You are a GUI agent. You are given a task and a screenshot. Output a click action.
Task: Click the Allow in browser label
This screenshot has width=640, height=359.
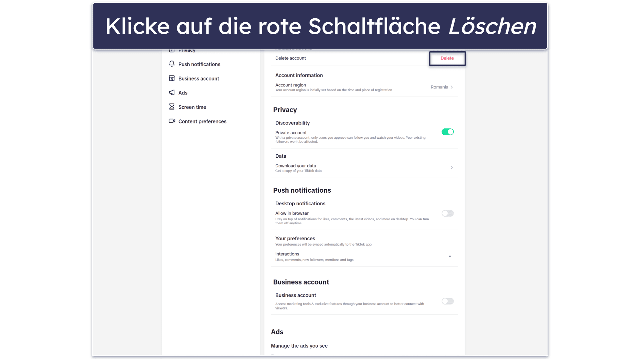click(x=292, y=213)
